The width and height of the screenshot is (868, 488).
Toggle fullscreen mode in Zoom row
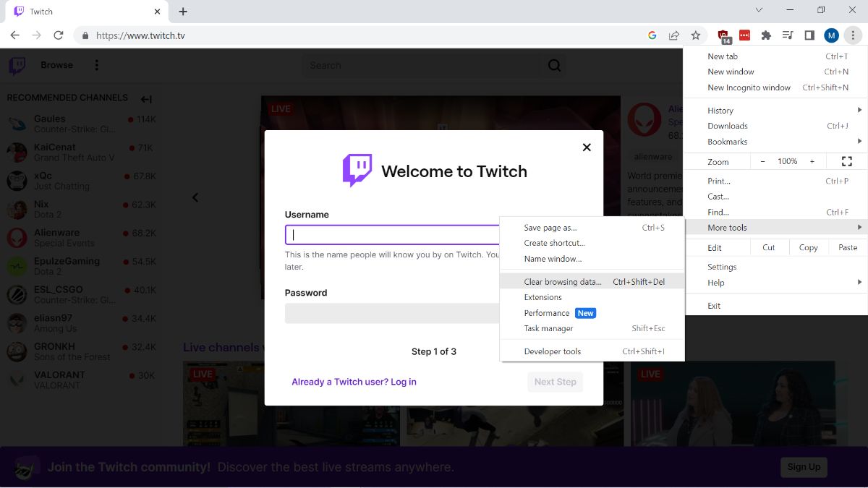[x=846, y=161]
